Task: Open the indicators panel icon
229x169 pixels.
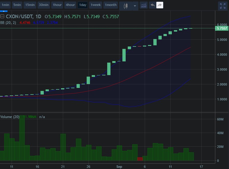Action: [x=144, y=5]
